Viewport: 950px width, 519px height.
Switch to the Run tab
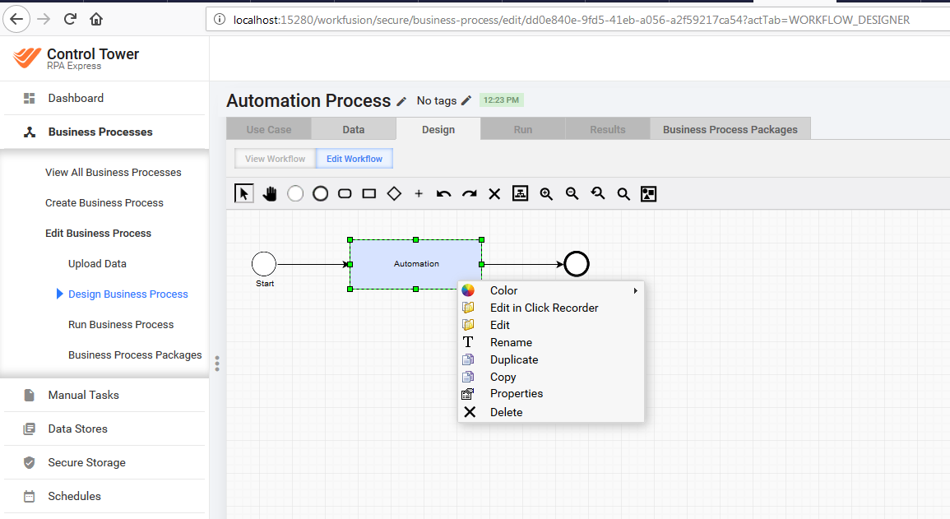[523, 129]
